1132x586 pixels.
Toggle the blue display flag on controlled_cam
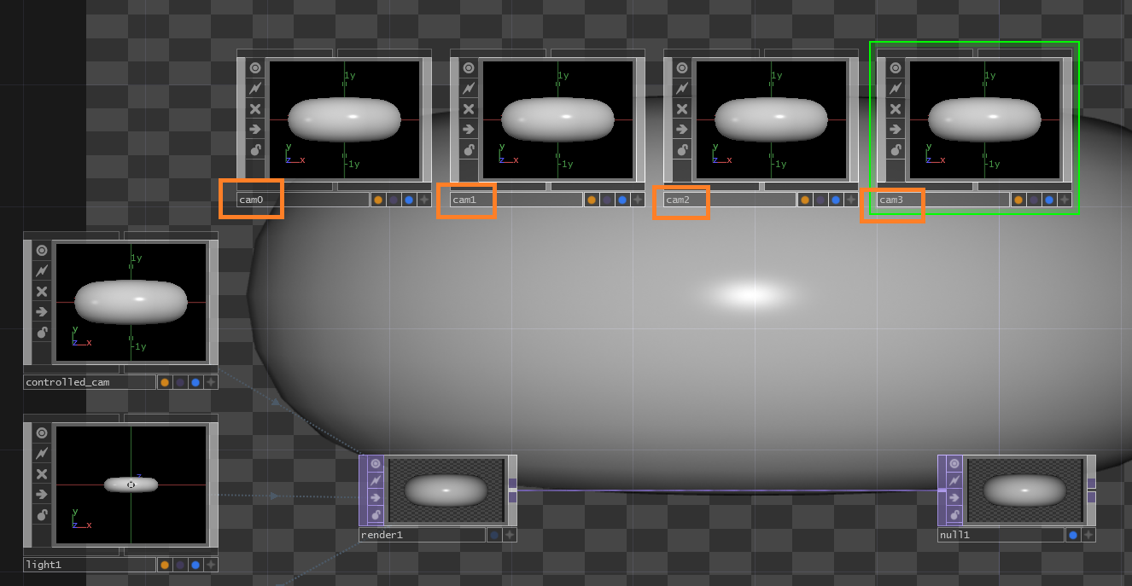pyautogui.click(x=195, y=382)
